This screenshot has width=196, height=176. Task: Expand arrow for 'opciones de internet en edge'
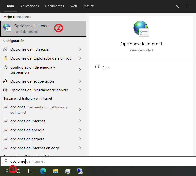[80, 148]
